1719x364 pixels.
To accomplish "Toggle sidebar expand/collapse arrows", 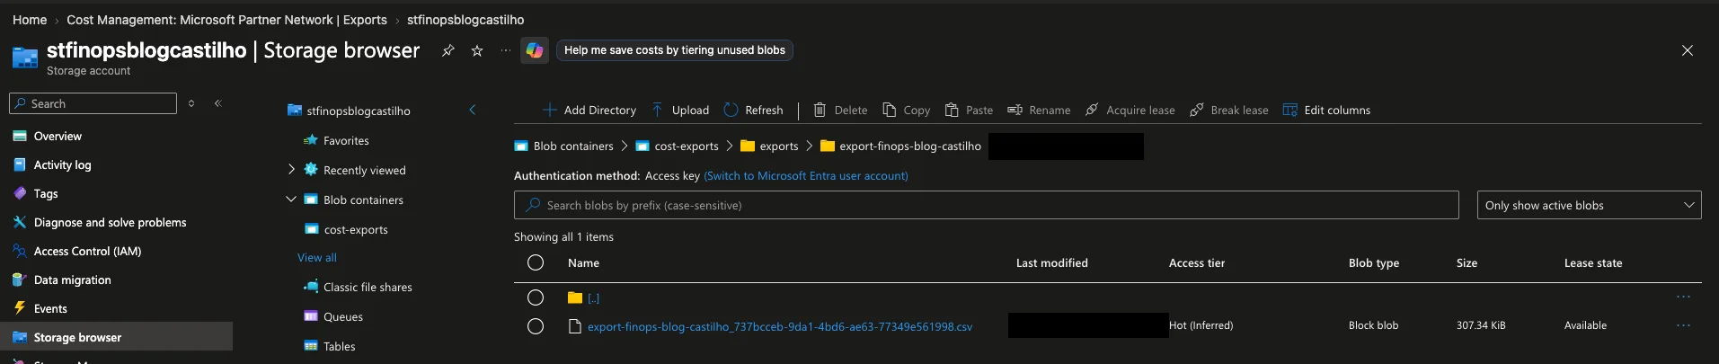I will pos(191,103).
